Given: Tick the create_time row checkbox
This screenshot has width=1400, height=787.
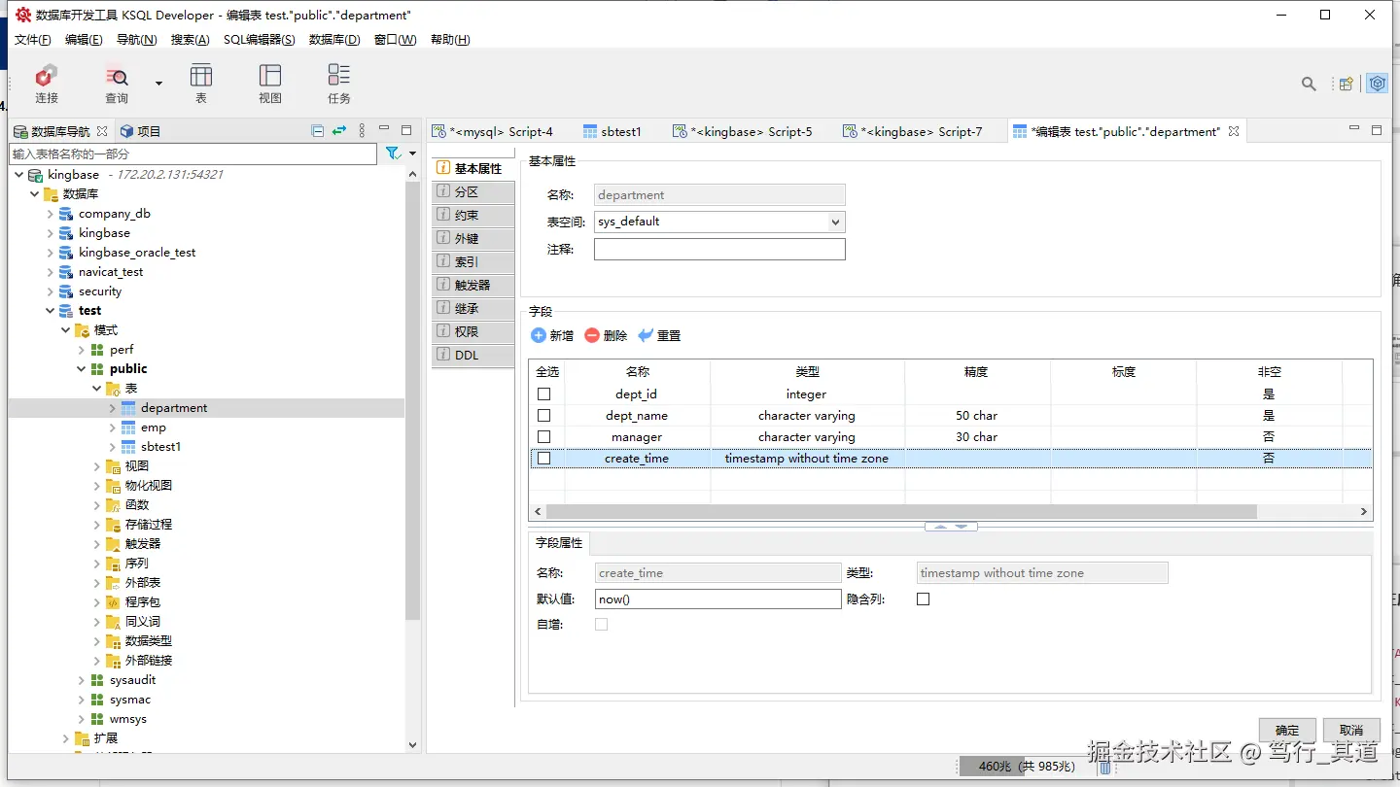Looking at the screenshot, I should click(543, 459).
